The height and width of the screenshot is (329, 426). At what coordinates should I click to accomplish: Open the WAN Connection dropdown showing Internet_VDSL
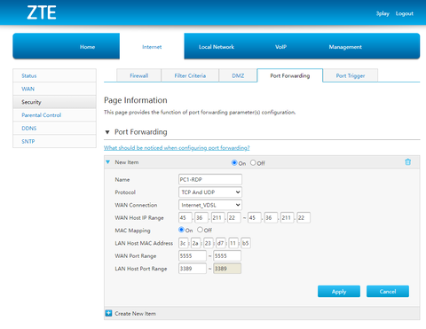[210, 205]
